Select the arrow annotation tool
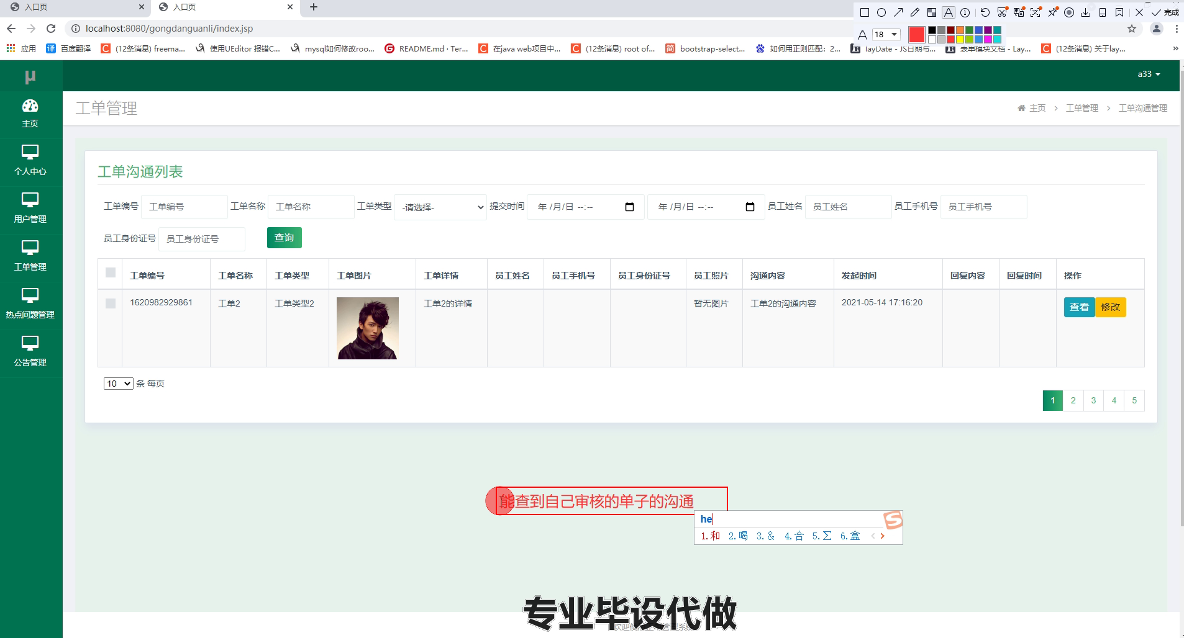Viewport: 1184px width, 638px height. (898, 12)
